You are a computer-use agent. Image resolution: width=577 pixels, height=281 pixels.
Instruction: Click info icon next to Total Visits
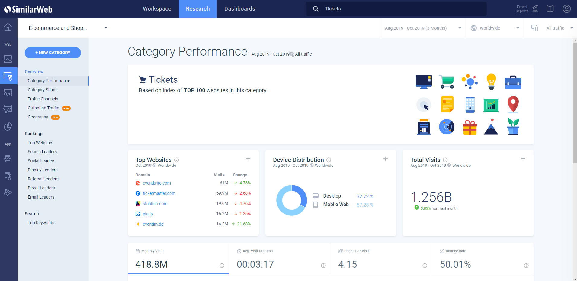pyautogui.click(x=445, y=160)
